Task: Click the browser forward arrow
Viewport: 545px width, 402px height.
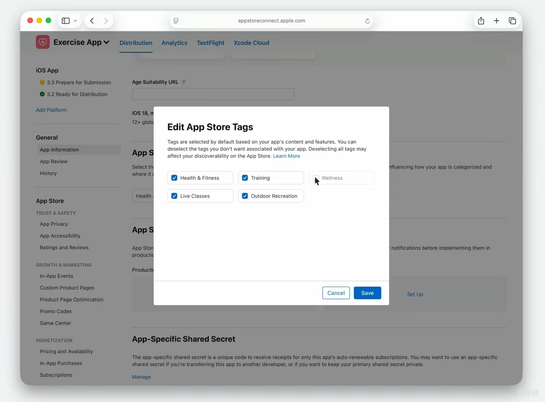Action: (106, 21)
